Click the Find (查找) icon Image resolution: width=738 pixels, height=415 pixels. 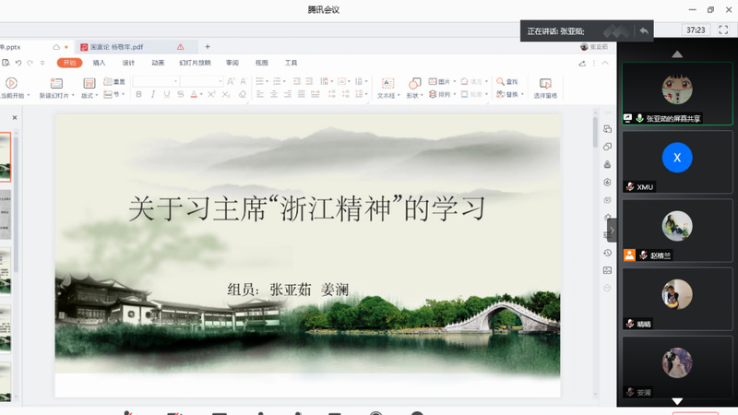[507, 81]
